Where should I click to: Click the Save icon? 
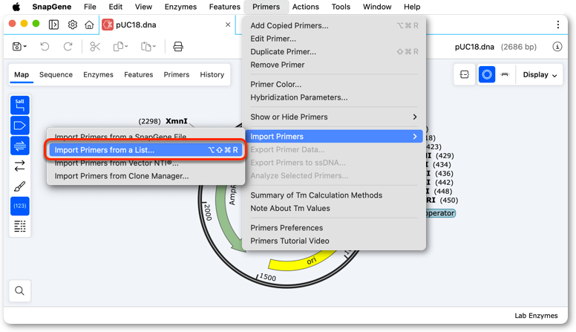pyautogui.click(x=17, y=47)
